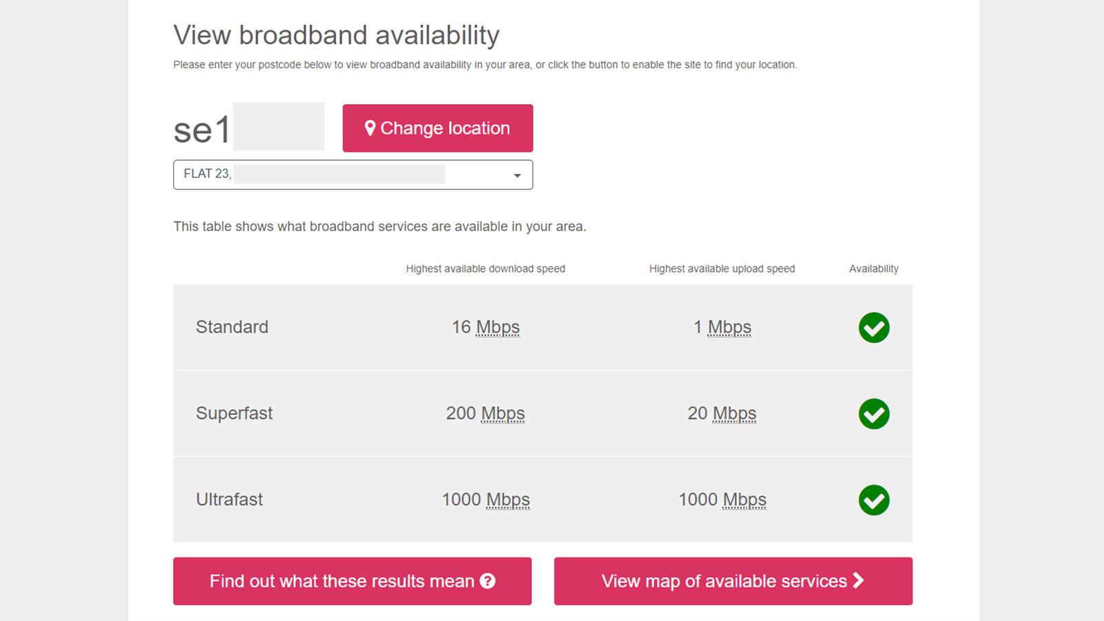Click the green checkmark for Ultrafast availability
The image size is (1104, 621).
pos(874,499)
